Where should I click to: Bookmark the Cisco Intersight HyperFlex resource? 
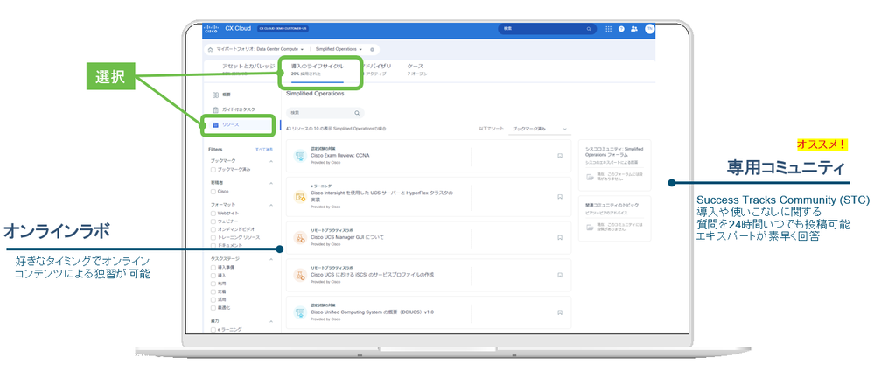click(x=560, y=197)
